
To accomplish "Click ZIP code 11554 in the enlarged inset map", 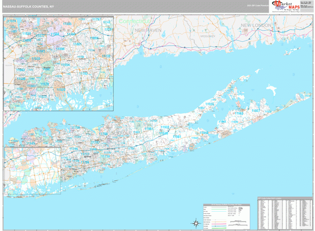I will pyautogui.click(x=65, y=65).
